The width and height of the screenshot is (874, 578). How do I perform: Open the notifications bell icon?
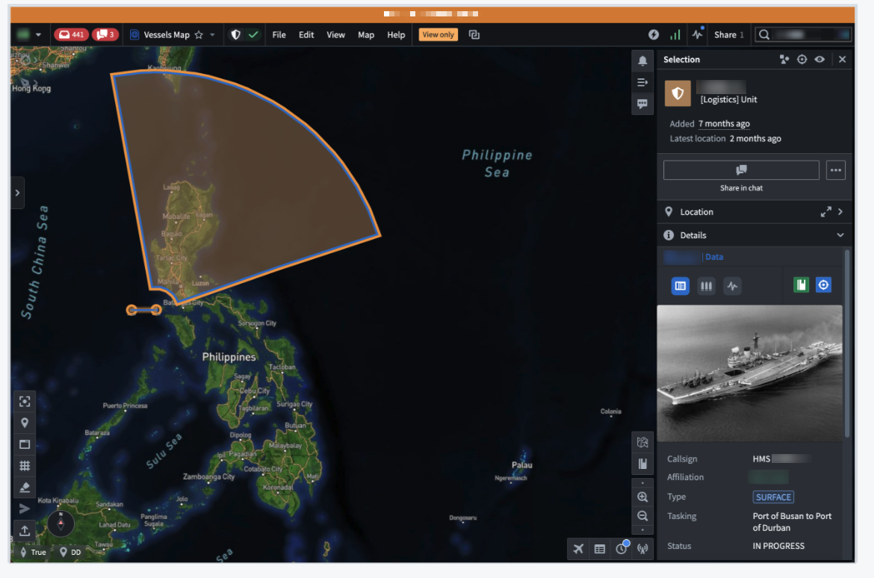pyautogui.click(x=642, y=60)
